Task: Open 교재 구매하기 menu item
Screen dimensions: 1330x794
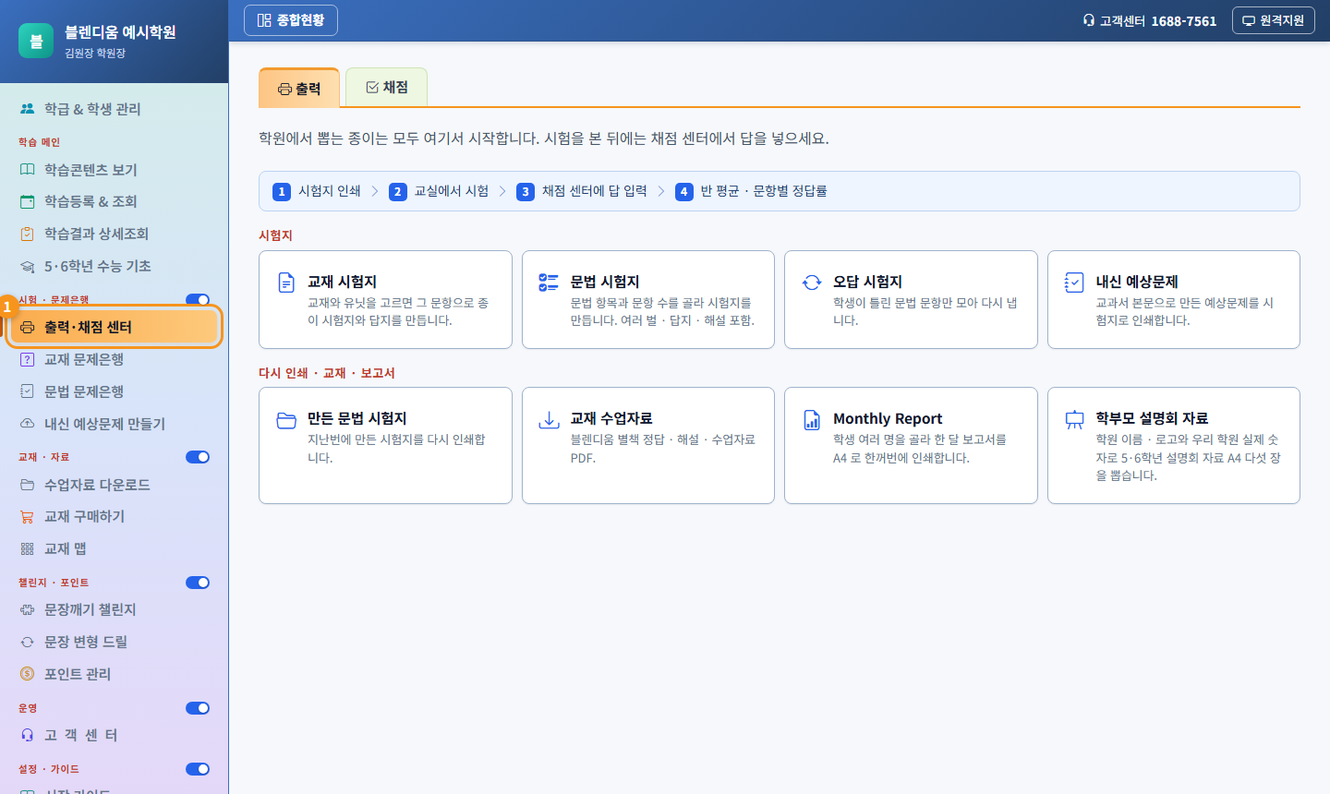Action: click(x=115, y=516)
